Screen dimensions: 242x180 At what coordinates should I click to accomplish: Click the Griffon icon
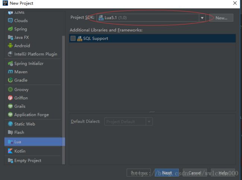(x=10, y=98)
